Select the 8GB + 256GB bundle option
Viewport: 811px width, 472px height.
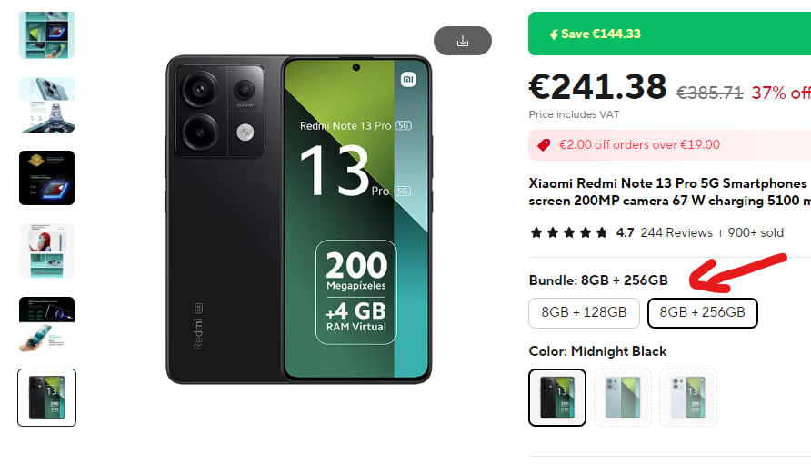point(703,313)
